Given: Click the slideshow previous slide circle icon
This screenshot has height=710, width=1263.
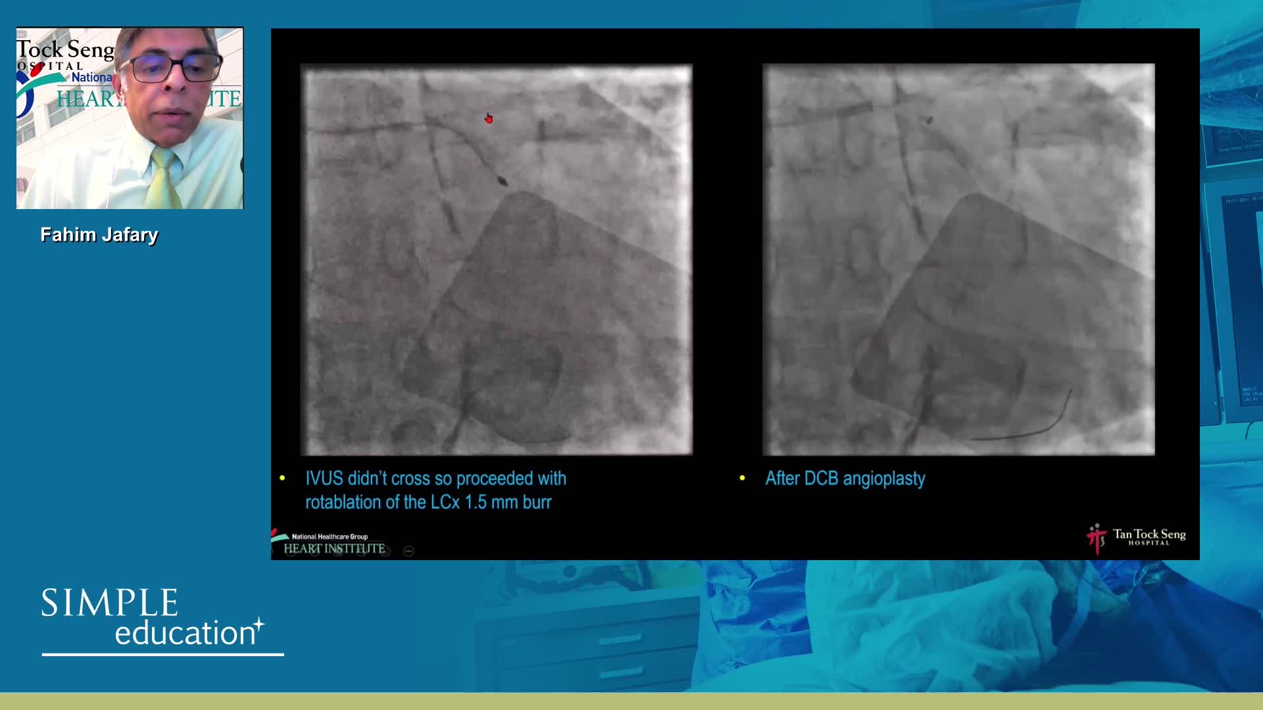Looking at the screenshot, I should (290, 551).
